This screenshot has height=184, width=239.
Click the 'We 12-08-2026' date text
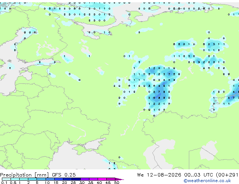[x=159, y=175]
